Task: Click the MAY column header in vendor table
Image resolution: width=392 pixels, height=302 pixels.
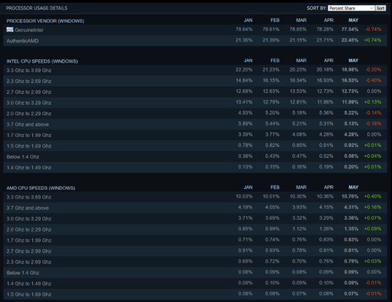Action: pos(354,20)
